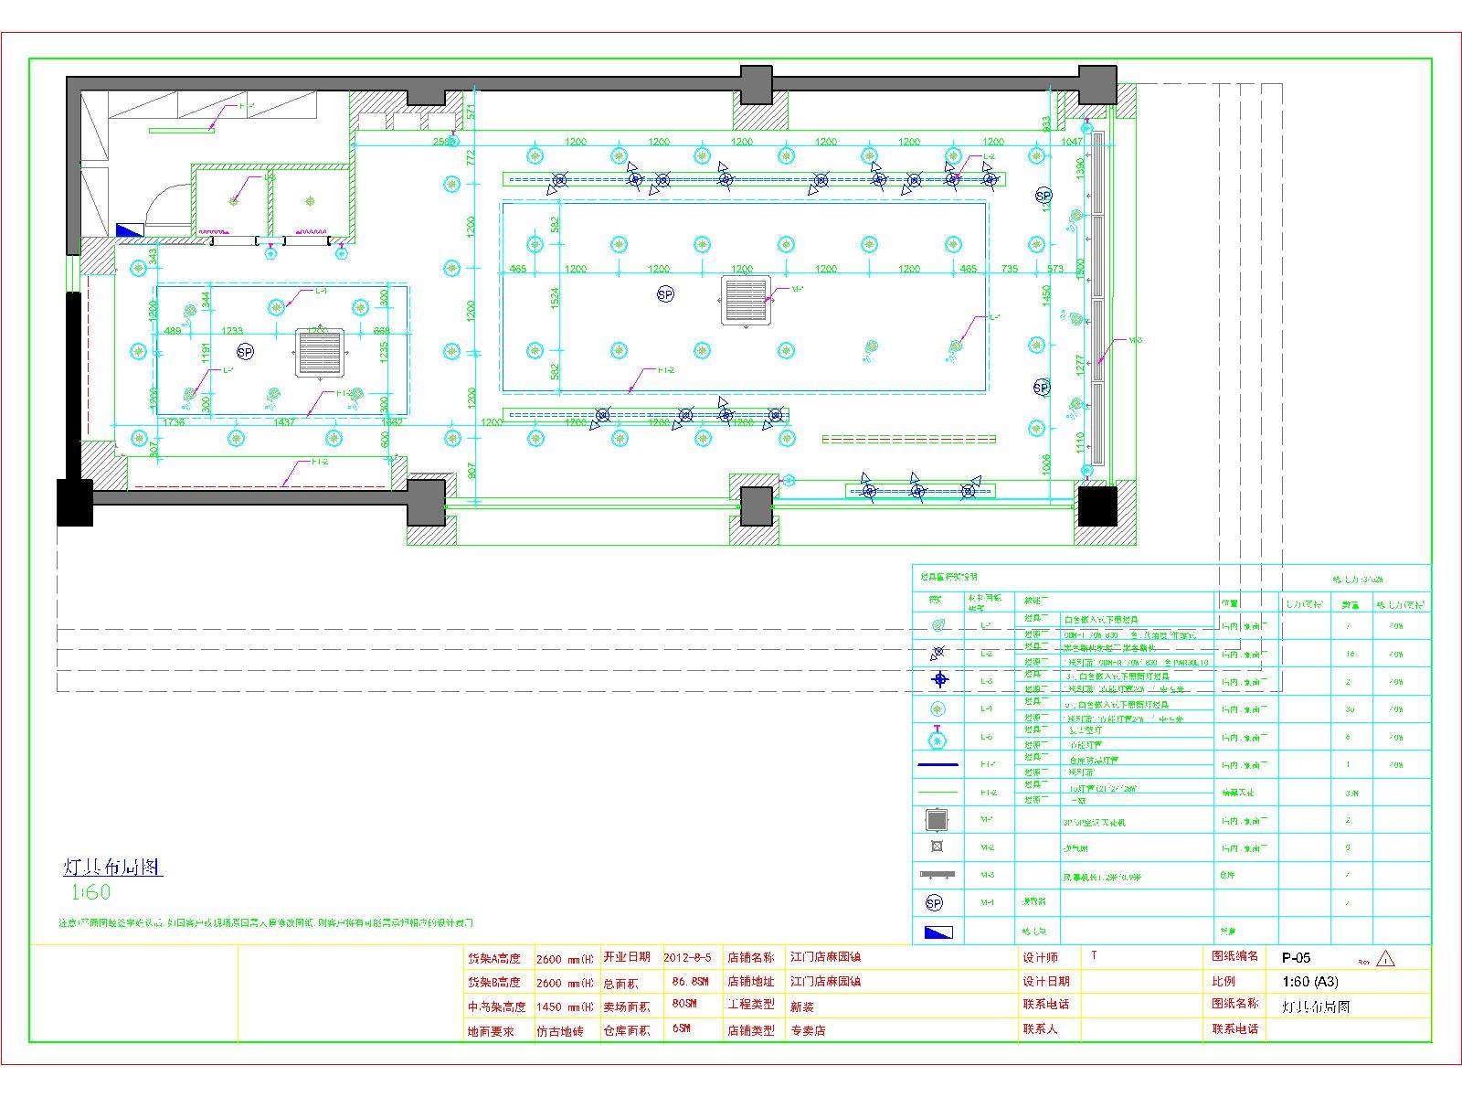Click the red revision triangle beside P-05
The height and width of the screenshot is (1097, 1462).
pos(1386,959)
